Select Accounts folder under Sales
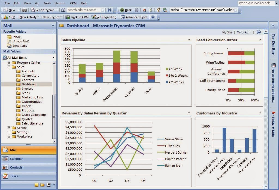The image size is (279, 190). point(28,71)
